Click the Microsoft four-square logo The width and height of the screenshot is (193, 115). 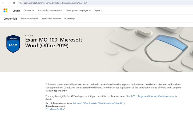tap(5, 10)
